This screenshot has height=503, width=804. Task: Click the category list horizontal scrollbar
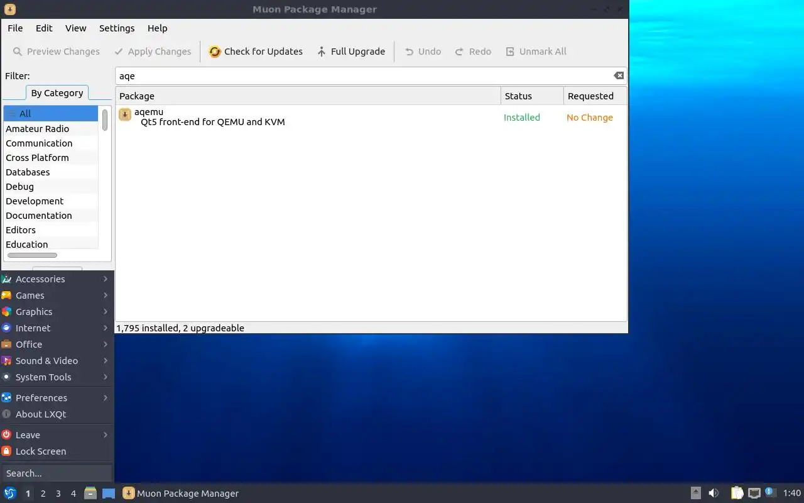[32, 255]
